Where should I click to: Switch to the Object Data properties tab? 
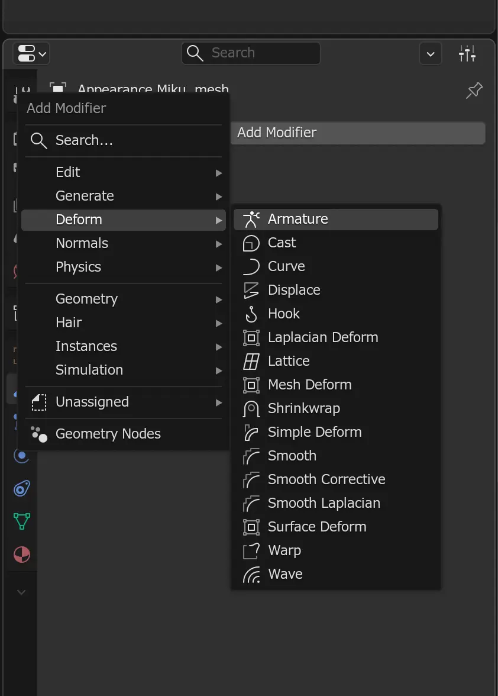coord(21,521)
